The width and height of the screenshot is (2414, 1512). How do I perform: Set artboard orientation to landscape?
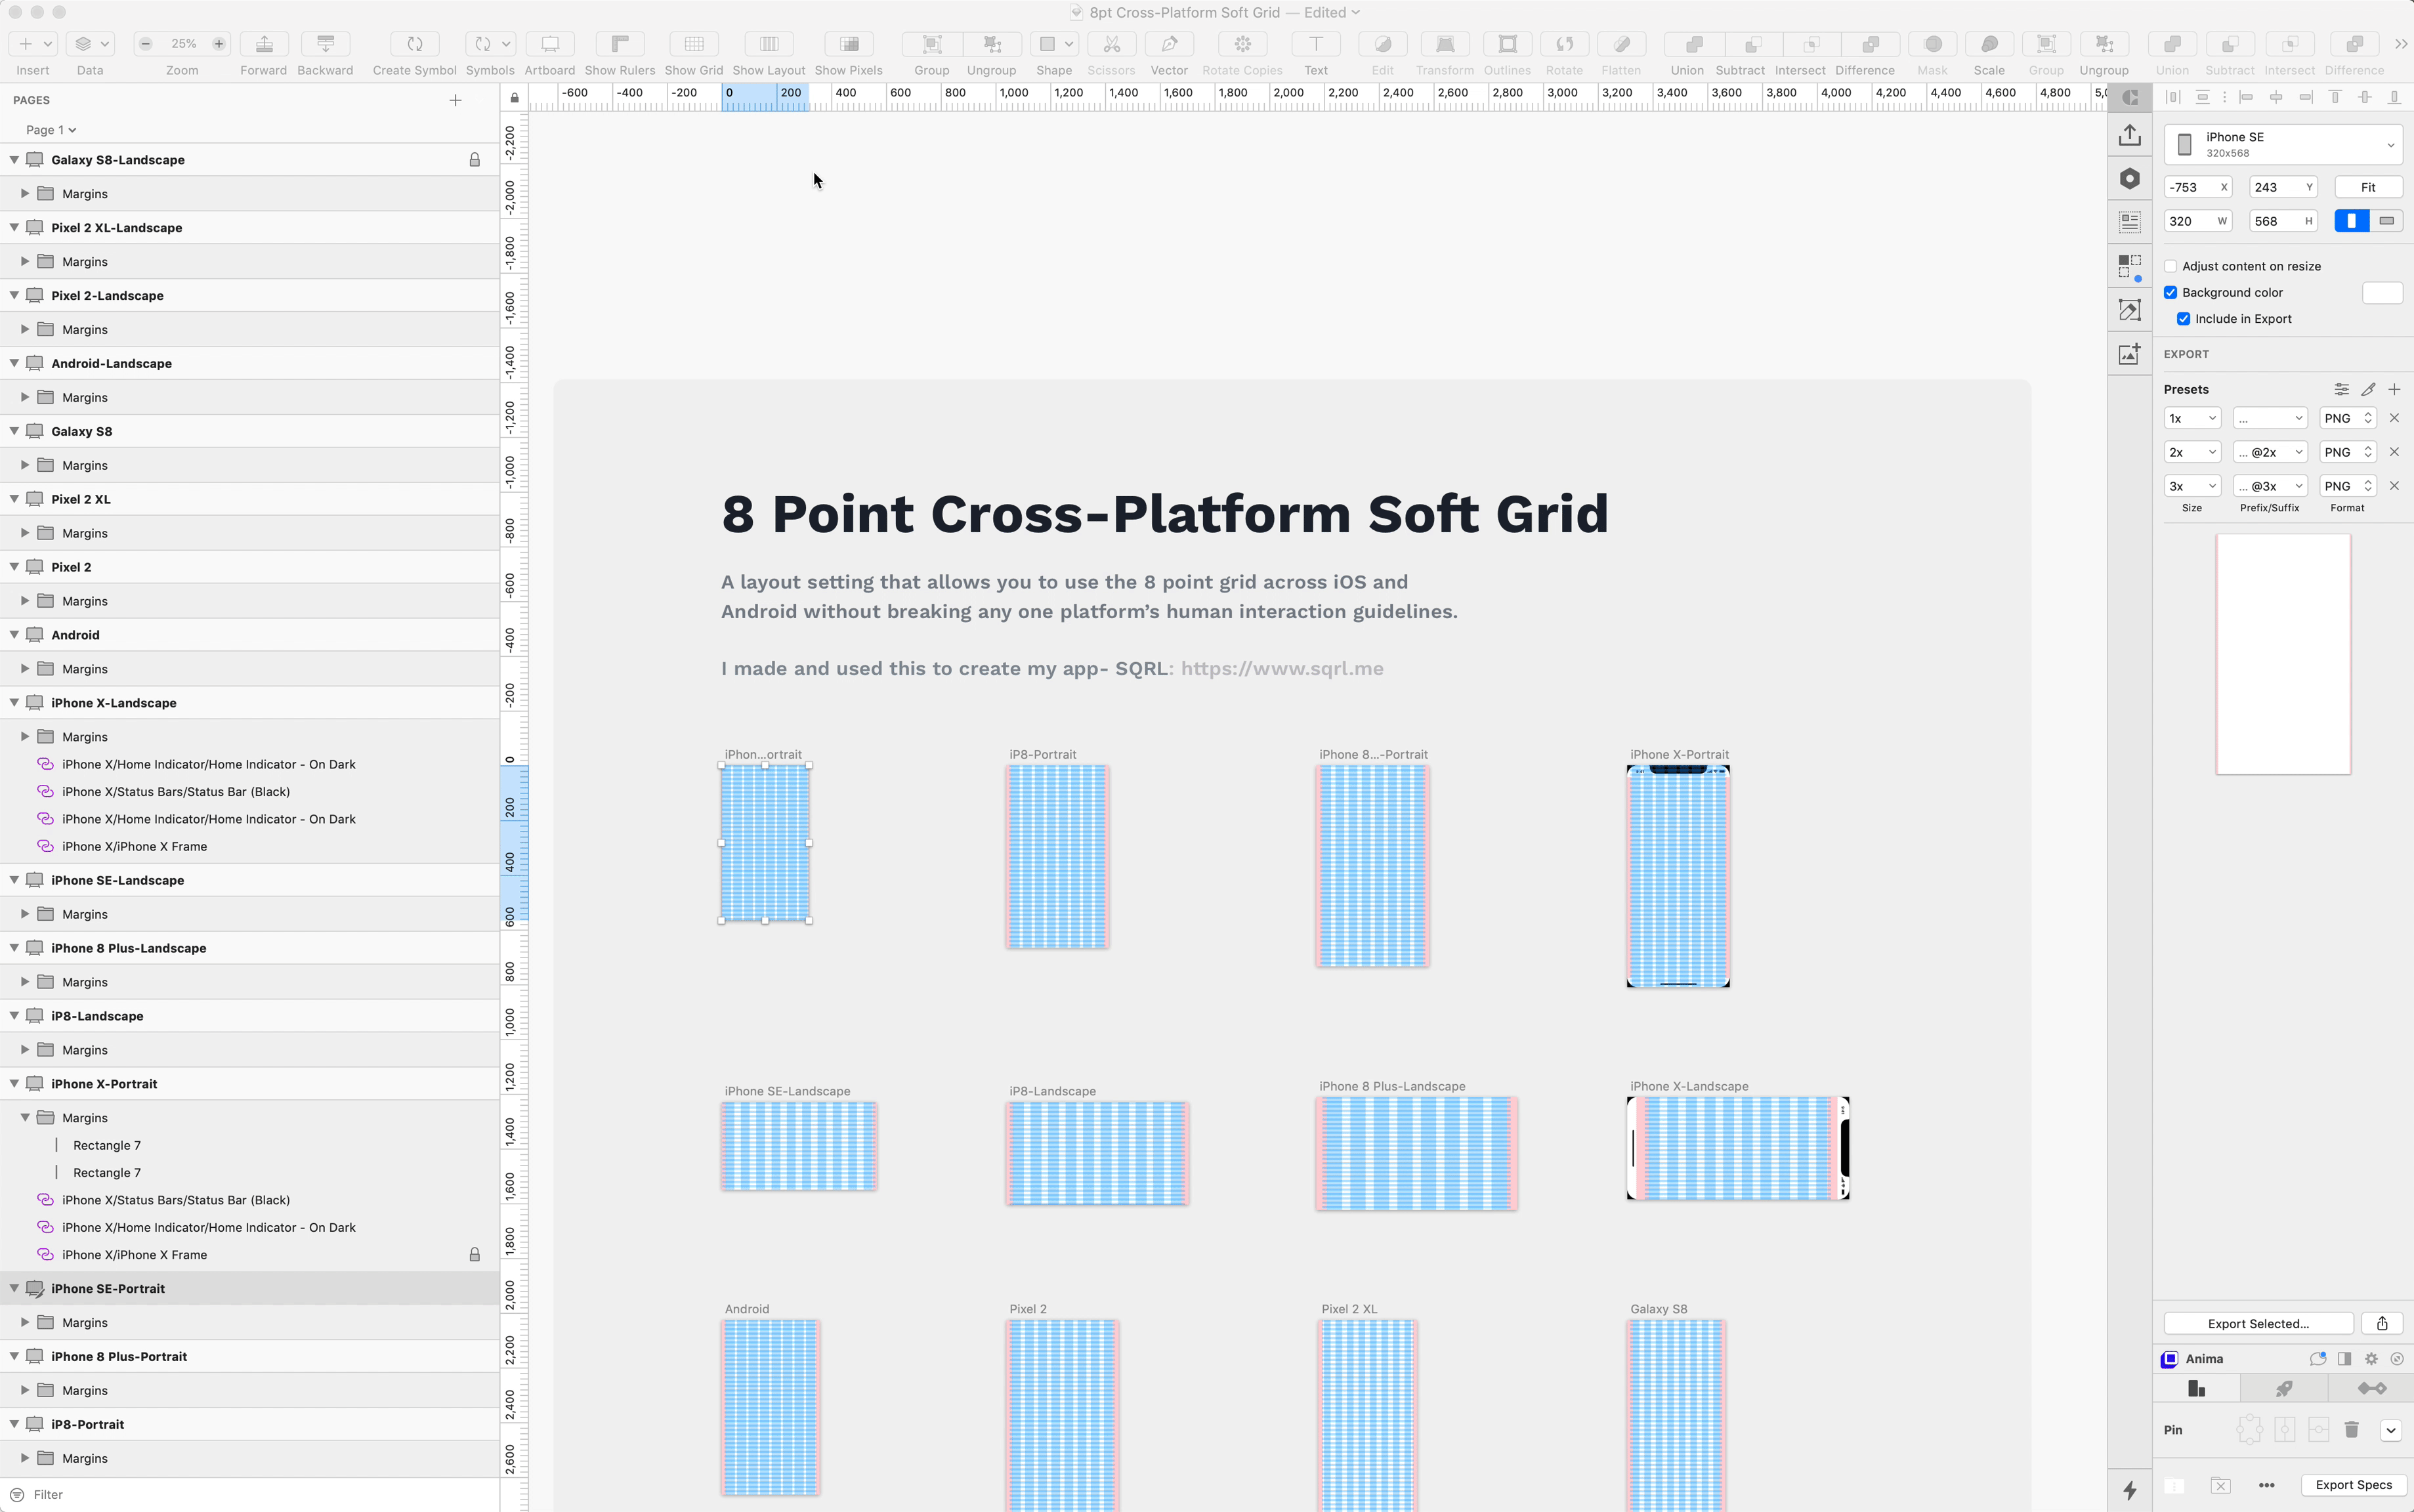pyautogui.click(x=2386, y=221)
